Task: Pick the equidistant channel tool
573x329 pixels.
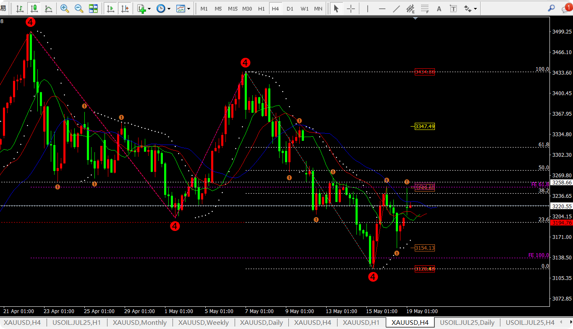Action: pyautogui.click(x=411, y=8)
